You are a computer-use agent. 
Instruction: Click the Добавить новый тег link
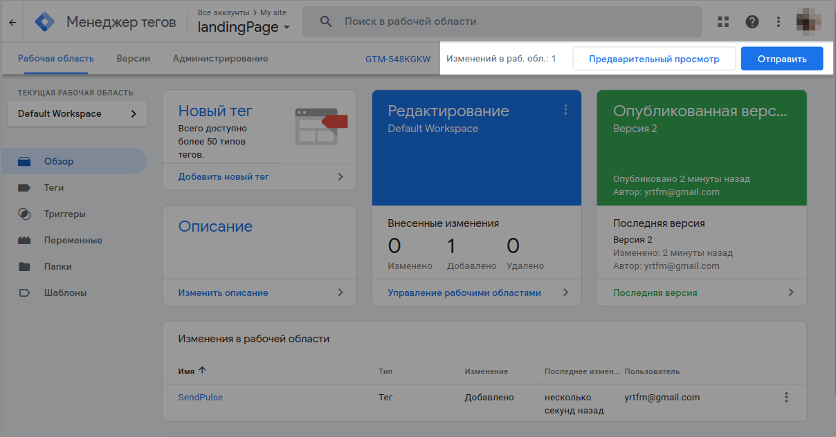coord(224,176)
